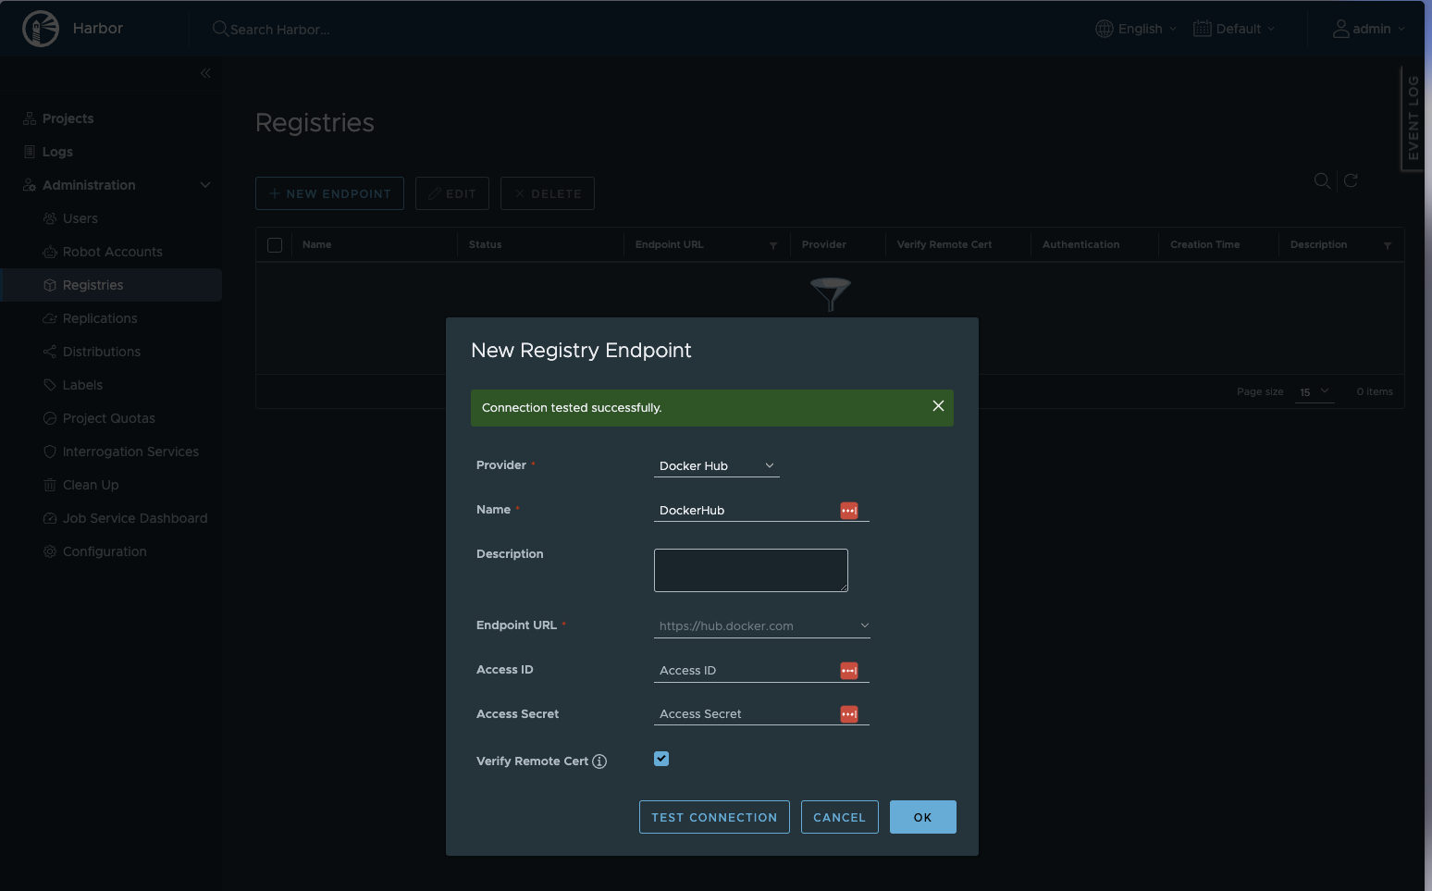Screen dimensions: 1432x891
Task: Click the TEST CONNECTION button
Action: click(x=714, y=817)
